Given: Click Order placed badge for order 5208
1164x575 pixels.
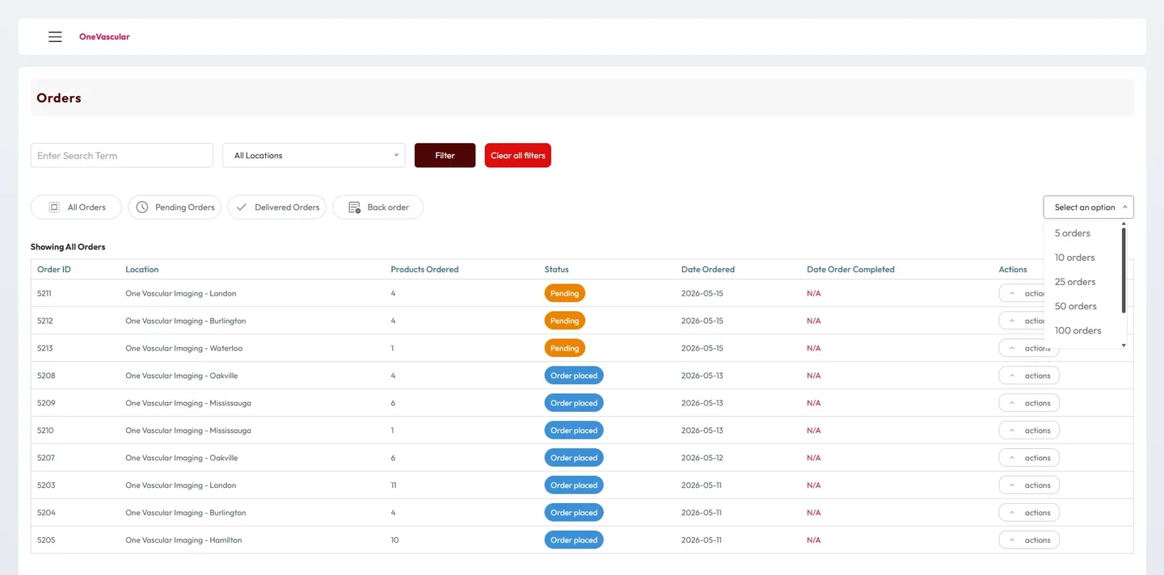Looking at the screenshot, I should click(x=574, y=376).
